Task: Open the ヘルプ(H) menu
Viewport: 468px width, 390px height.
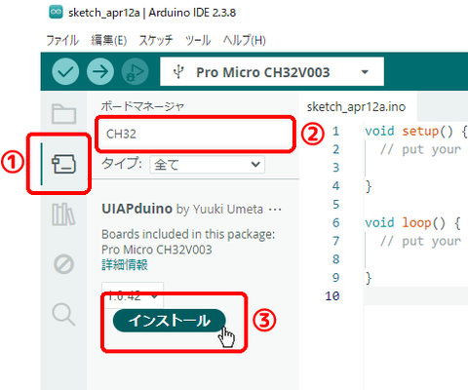Action: [x=245, y=40]
